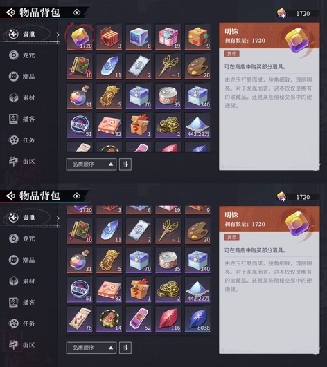Open the 播客 category in the upper sidebar

coord(22,119)
